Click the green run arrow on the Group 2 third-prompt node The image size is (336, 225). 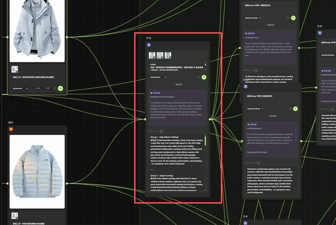[x=295, y=109]
